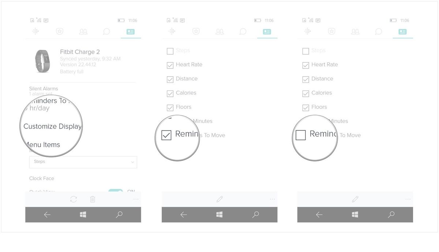
Task: Uncheck checked Reminders To Move box
Action: pyautogui.click(x=166, y=135)
